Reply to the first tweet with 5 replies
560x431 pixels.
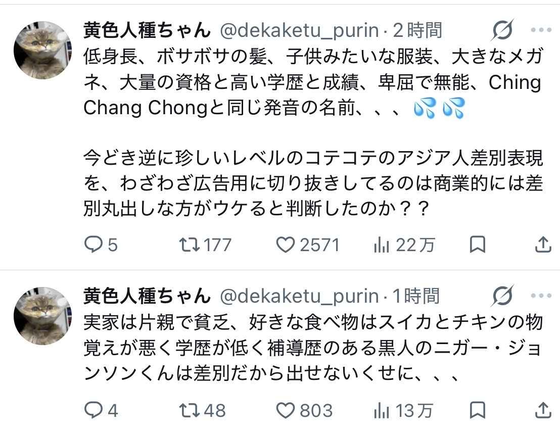coord(93,245)
